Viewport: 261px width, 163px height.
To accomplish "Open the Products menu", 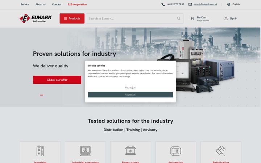I will click(72, 18).
